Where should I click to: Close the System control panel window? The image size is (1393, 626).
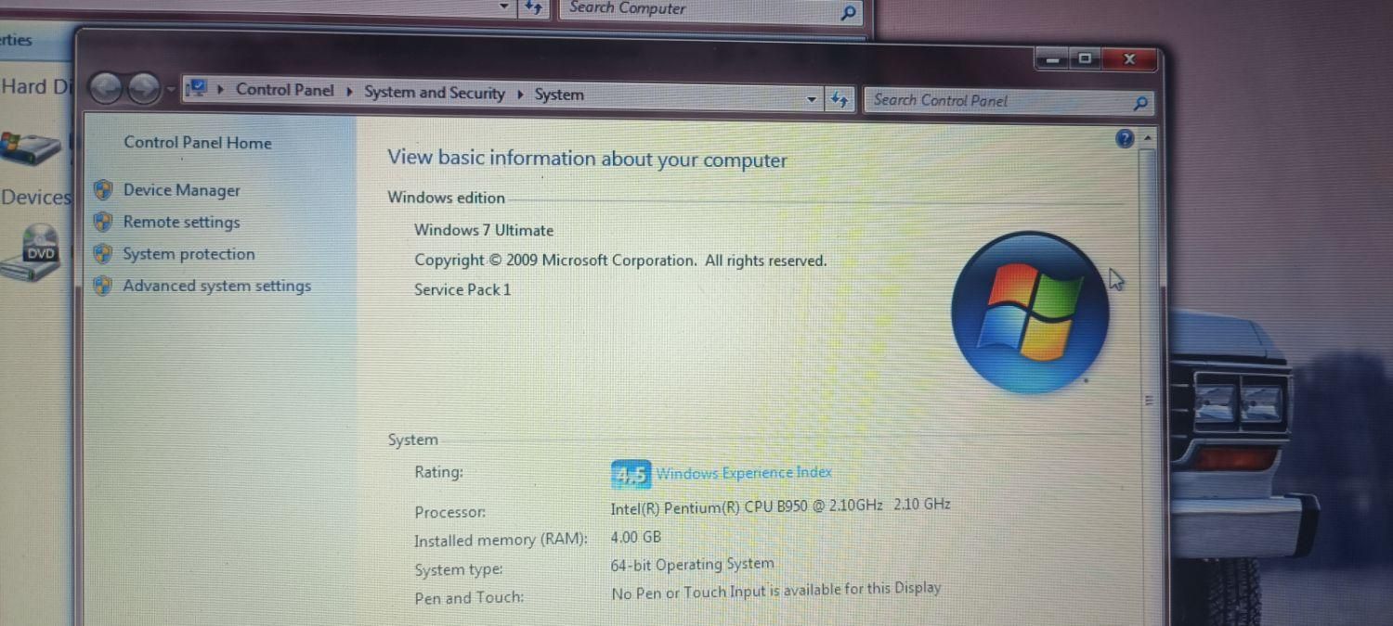1129,59
